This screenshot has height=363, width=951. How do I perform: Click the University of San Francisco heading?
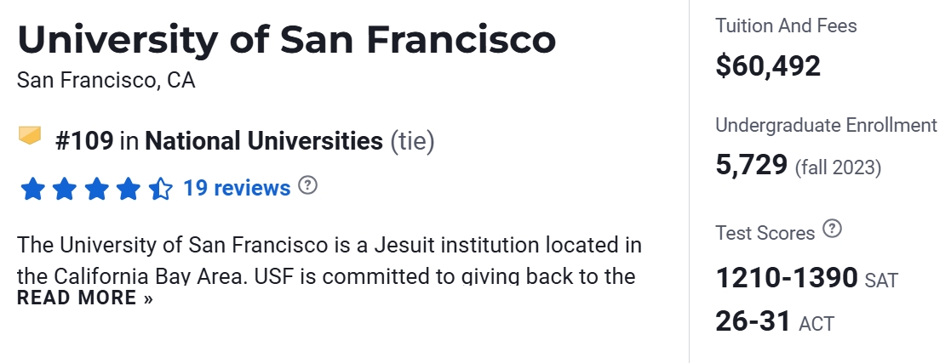286,39
